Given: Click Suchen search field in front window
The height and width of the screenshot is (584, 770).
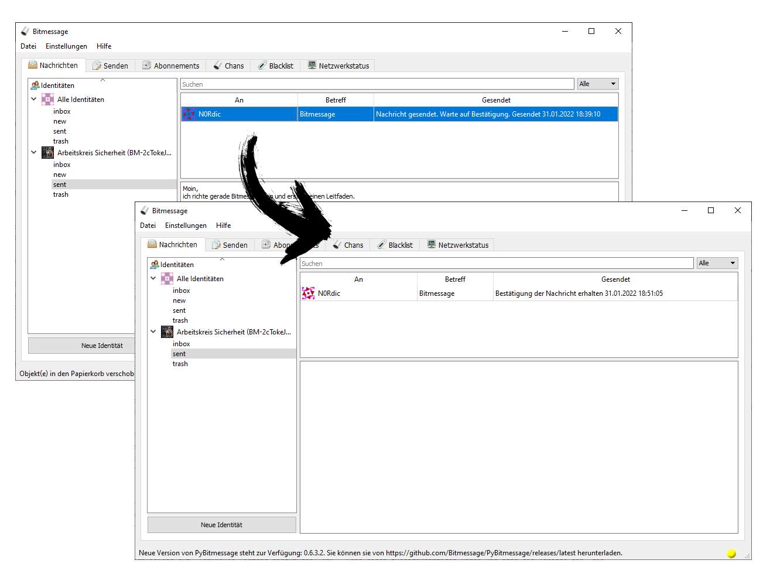Looking at the screenshot, I should [x=497, y=264].
